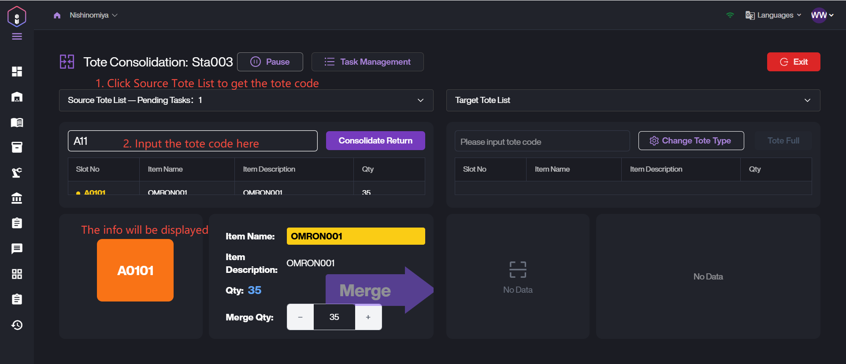Click the dashboard icon in sidebar
Viewport: 846px width, 364px height.
(x=17, y=71)
